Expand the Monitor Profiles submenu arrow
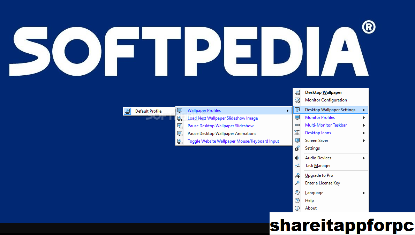Screen dimensions: 415x235 coord(364,117)
